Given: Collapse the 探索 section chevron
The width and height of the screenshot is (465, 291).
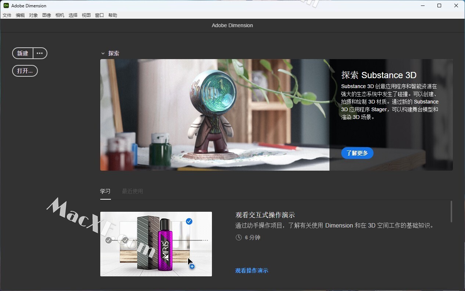Looking at the screenshot, I should coord(103,54).
